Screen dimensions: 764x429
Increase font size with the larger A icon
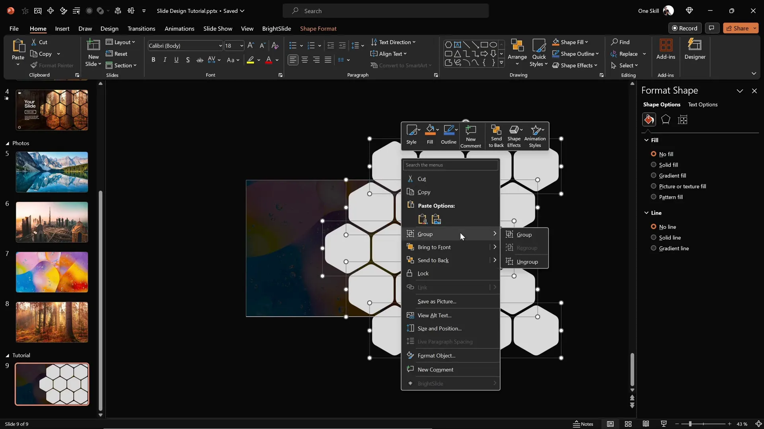pos(251,46)
